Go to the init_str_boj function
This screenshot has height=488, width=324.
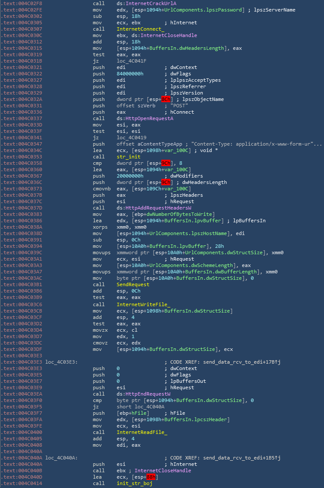[134, 483]
